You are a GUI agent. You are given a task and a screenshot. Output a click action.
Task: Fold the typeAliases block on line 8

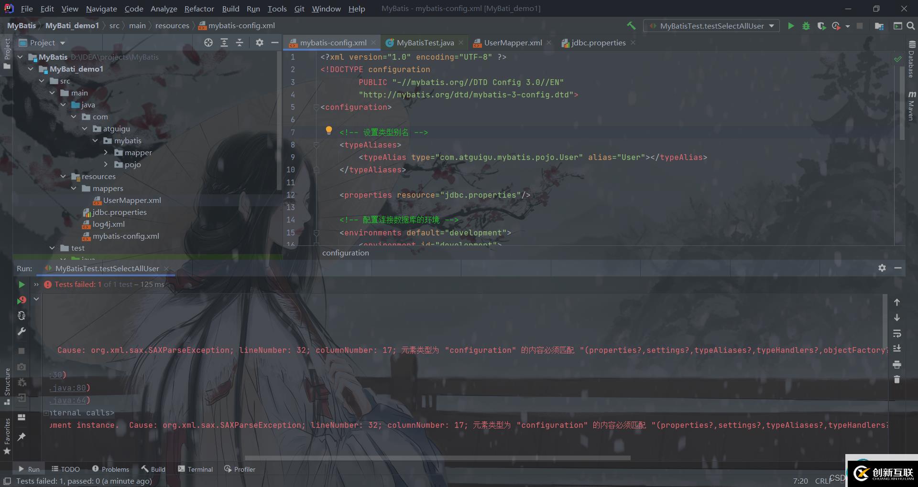tap(316, 144)
